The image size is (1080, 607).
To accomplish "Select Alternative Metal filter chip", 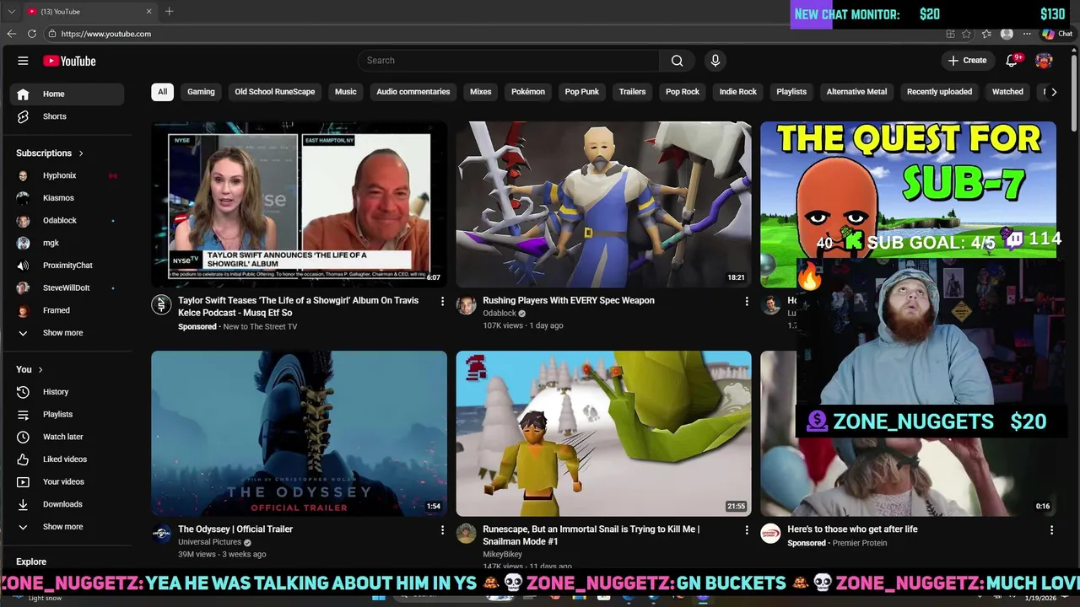I will coord(856,92).
